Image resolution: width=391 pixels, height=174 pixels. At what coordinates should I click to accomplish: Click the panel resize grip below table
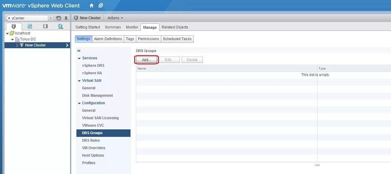point(317,165)
